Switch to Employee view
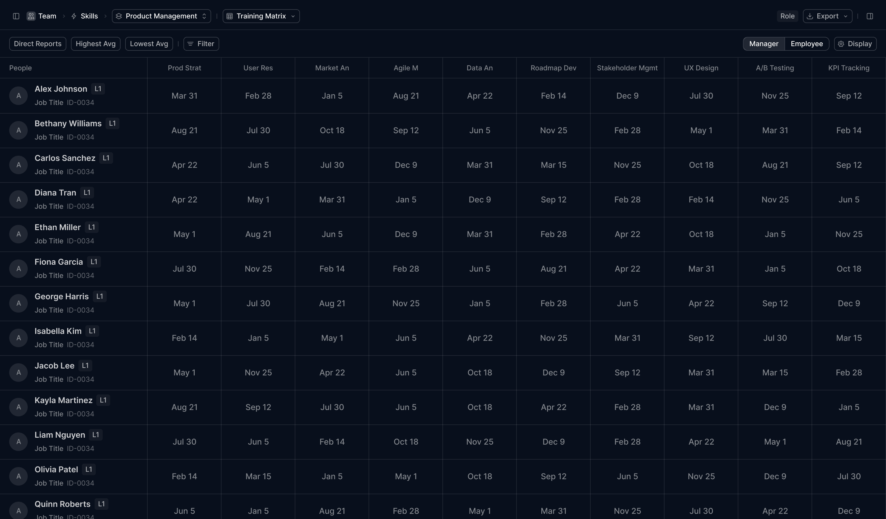This screenshot has width=886, height=519. pyautogui.click(x=806, y=44)
